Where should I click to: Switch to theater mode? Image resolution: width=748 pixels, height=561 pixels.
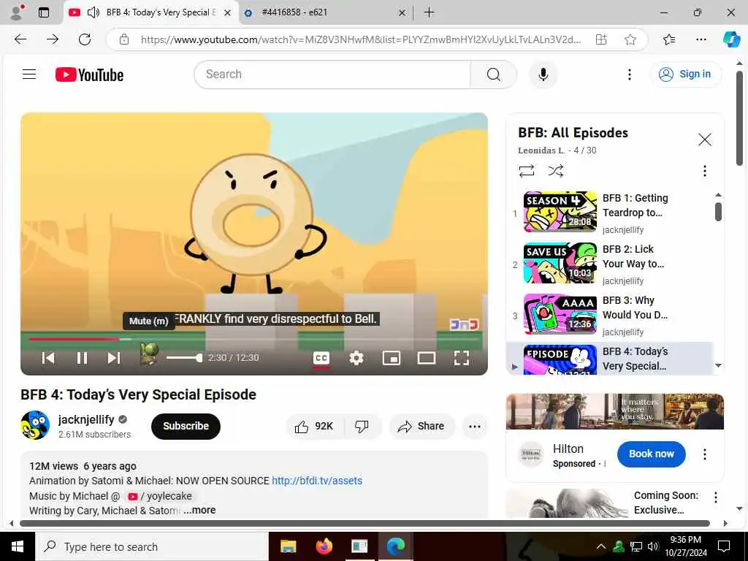427,358
